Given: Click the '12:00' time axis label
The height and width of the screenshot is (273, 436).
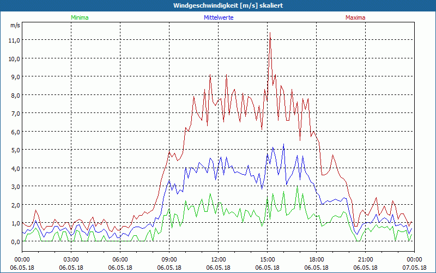Looking at the screenshot, I should click(x=219, y=260).
